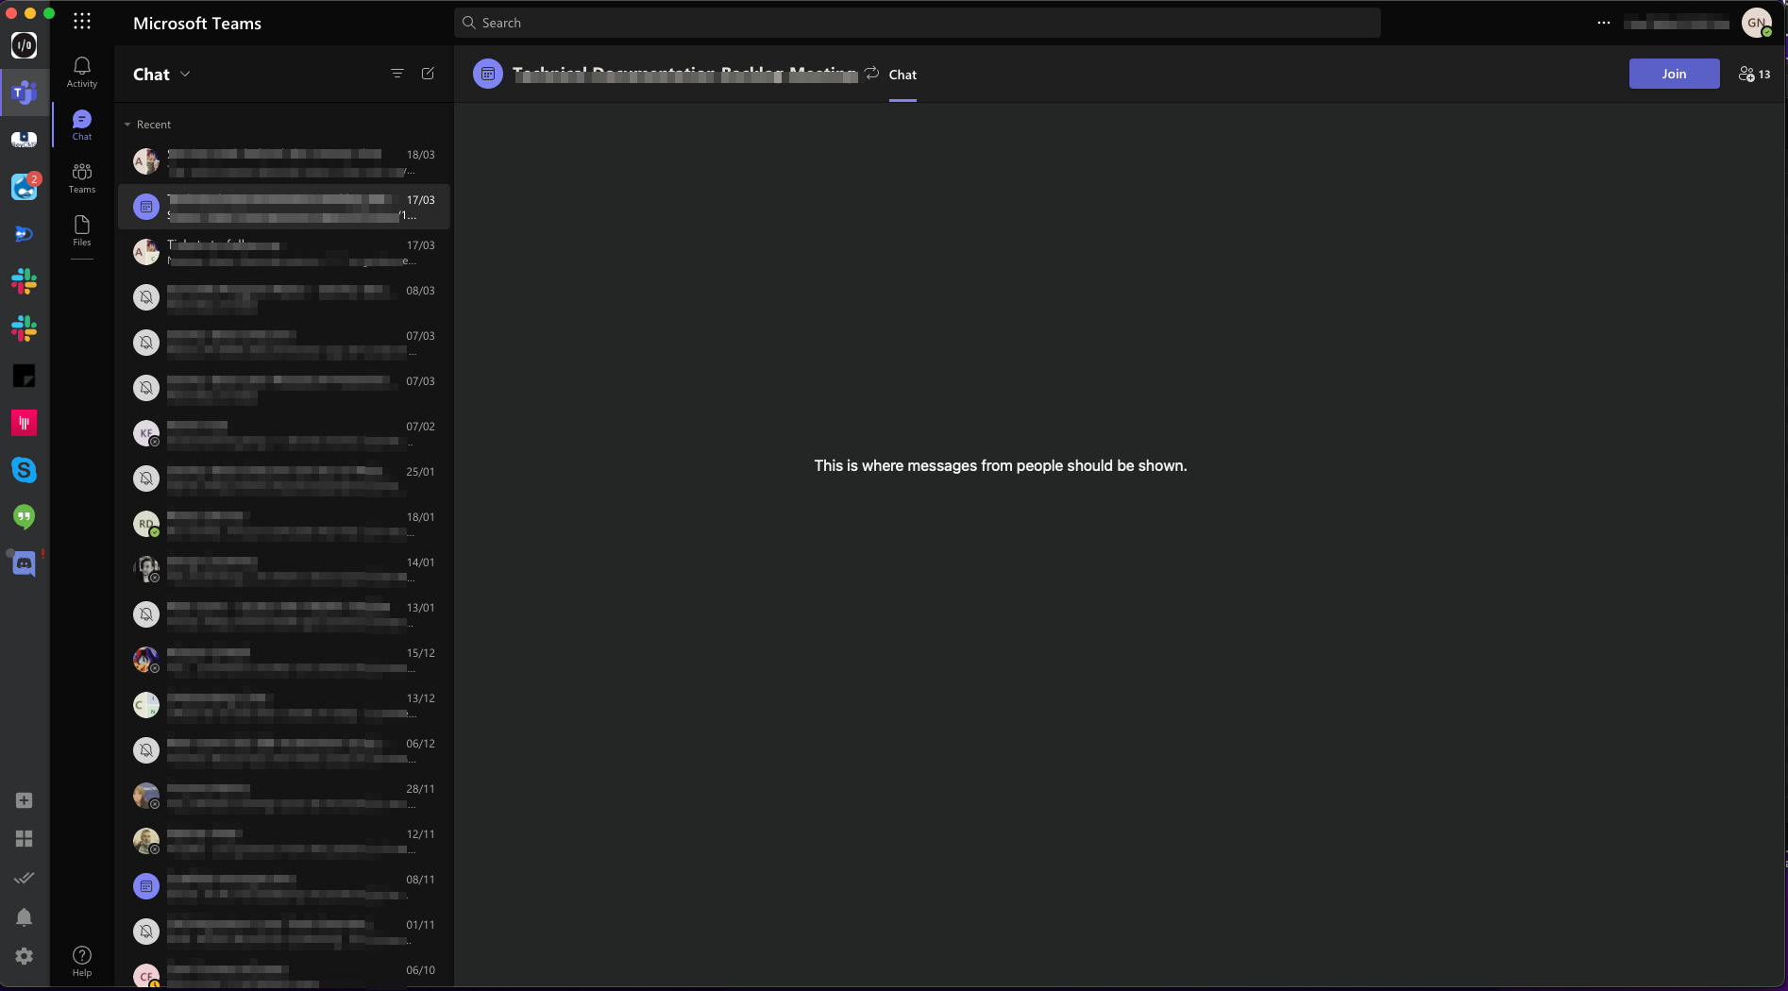The width and height of the screenshot is (1788, 991).
Task: Open the Hangouts green icon in sidebar
Action: [24, 517]
